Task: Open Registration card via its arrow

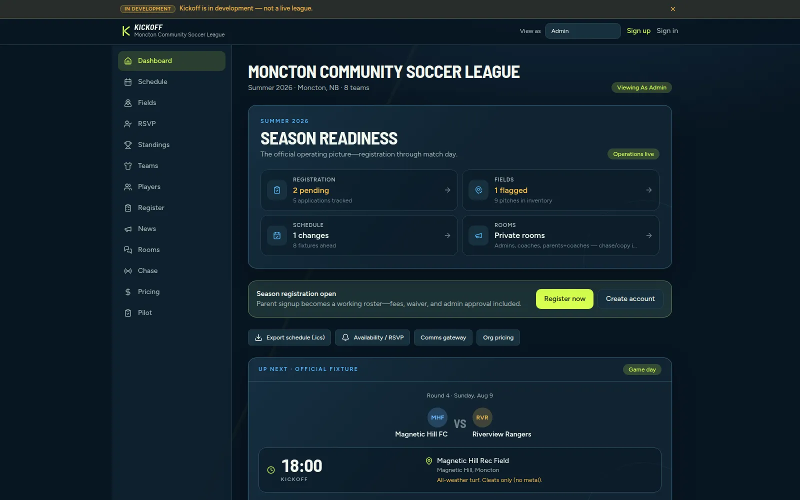Action: click(447, 190)
